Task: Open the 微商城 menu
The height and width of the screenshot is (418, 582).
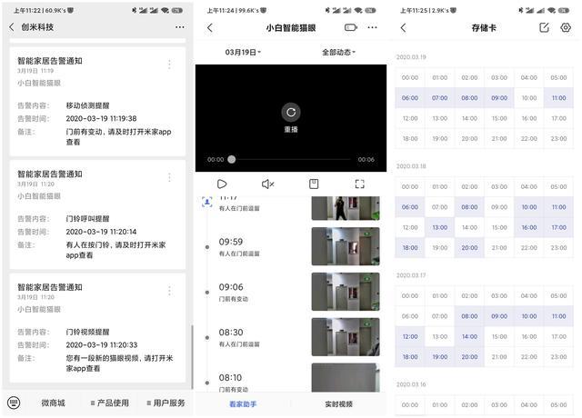Action: point(53,403)
